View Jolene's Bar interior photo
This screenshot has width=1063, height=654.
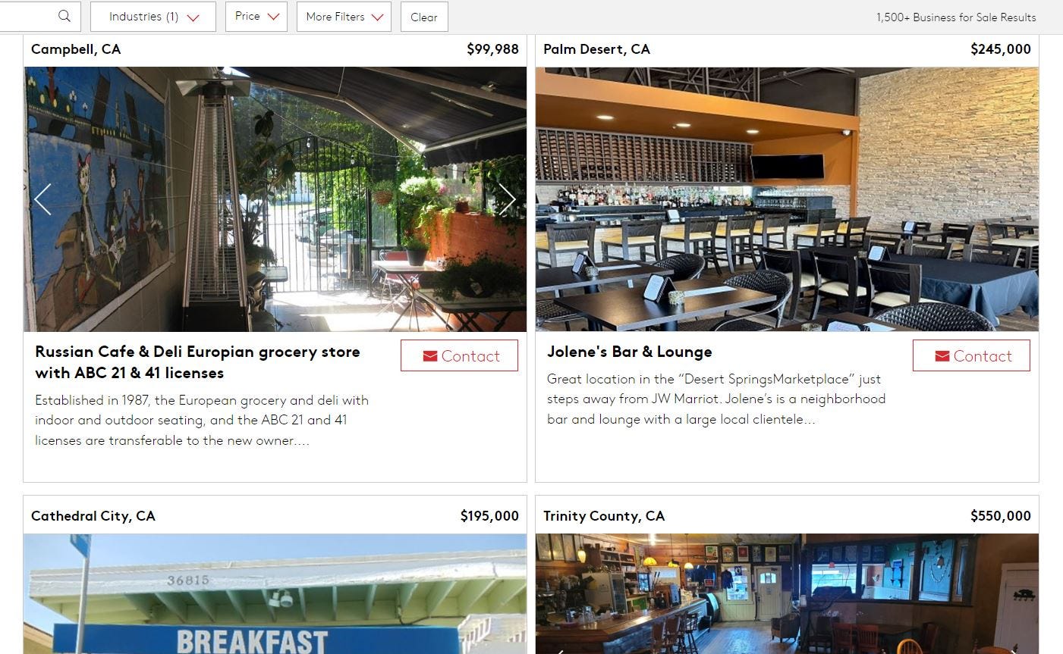coord(787,199)
